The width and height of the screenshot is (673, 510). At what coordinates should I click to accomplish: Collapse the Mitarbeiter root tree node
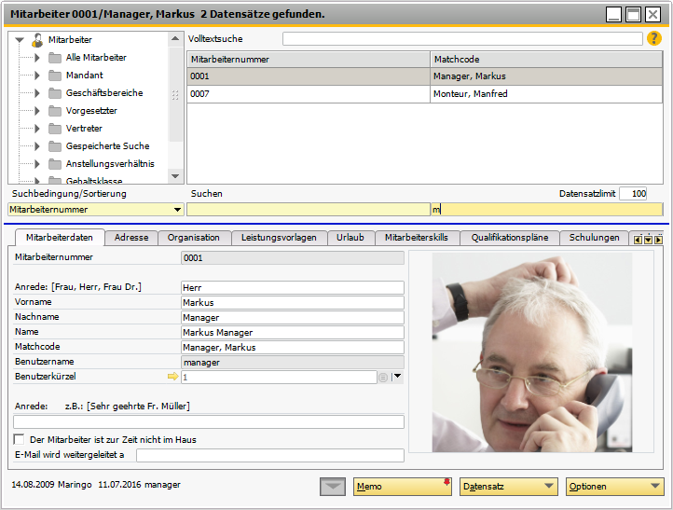(x=21, y=40)
